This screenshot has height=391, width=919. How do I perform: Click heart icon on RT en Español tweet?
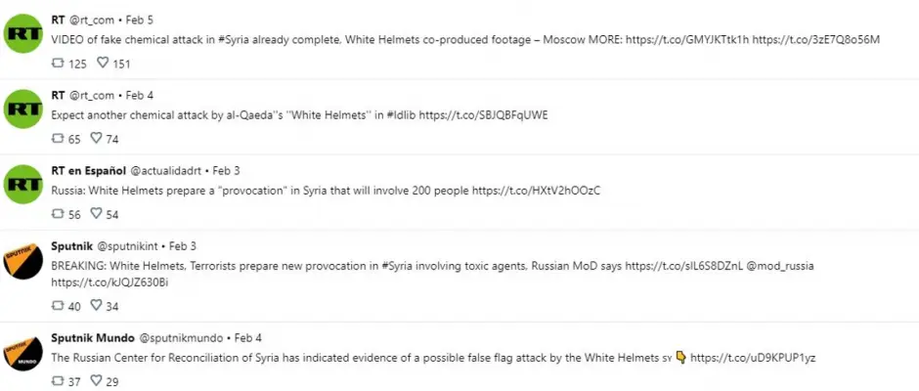(96, 214)
